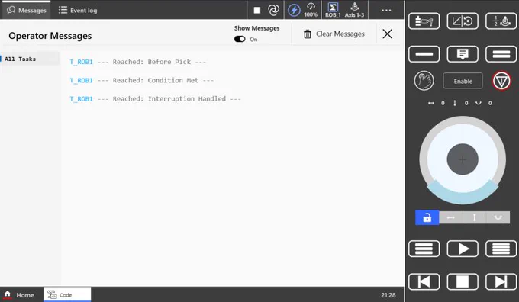Toggle the Show Messages switch
Viewport: 519px width, 302px height.
(x=240, y=39)
